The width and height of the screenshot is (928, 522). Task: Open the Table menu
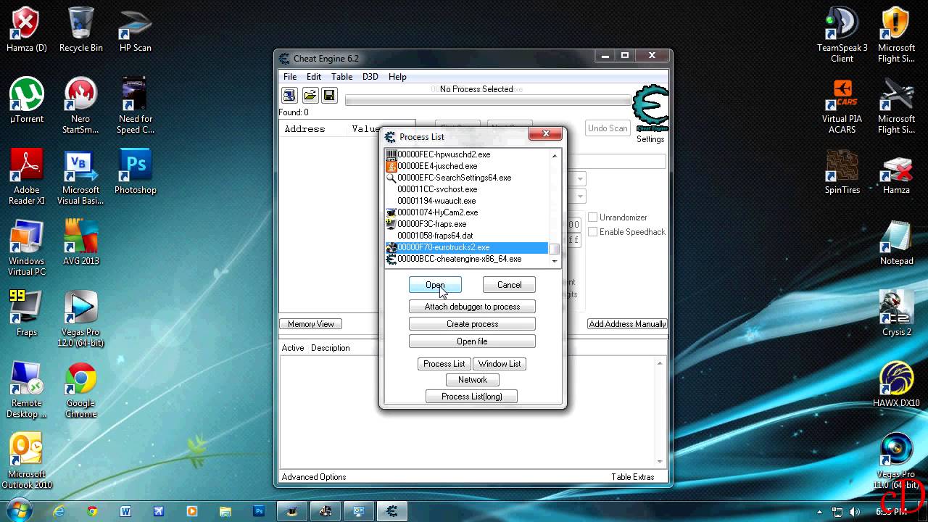(x=341, y=77)
